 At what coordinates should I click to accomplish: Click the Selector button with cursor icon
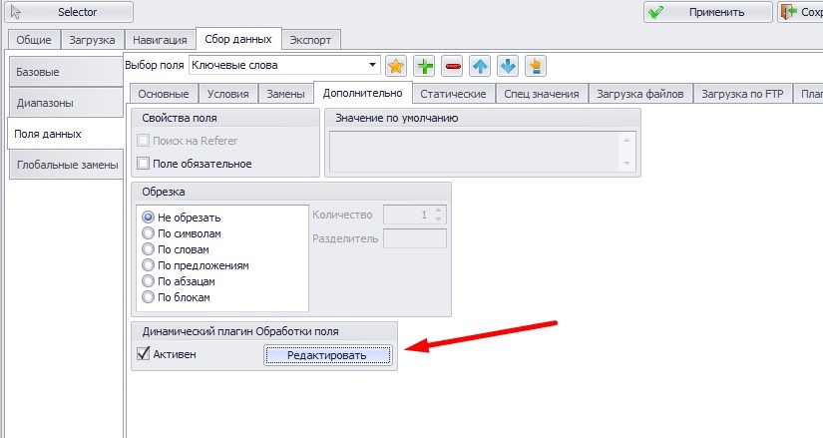[x=69, y=12]
